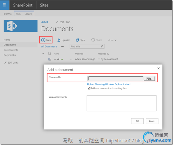Click the file type column header icon
Screen dimensions: 173x145
pyautogui.click(x=50, y=53)
